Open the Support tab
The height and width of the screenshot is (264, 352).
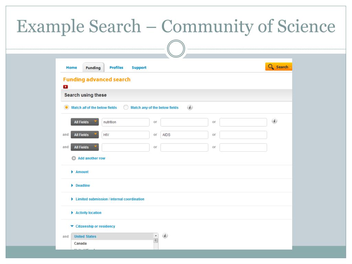click(139, 68)
